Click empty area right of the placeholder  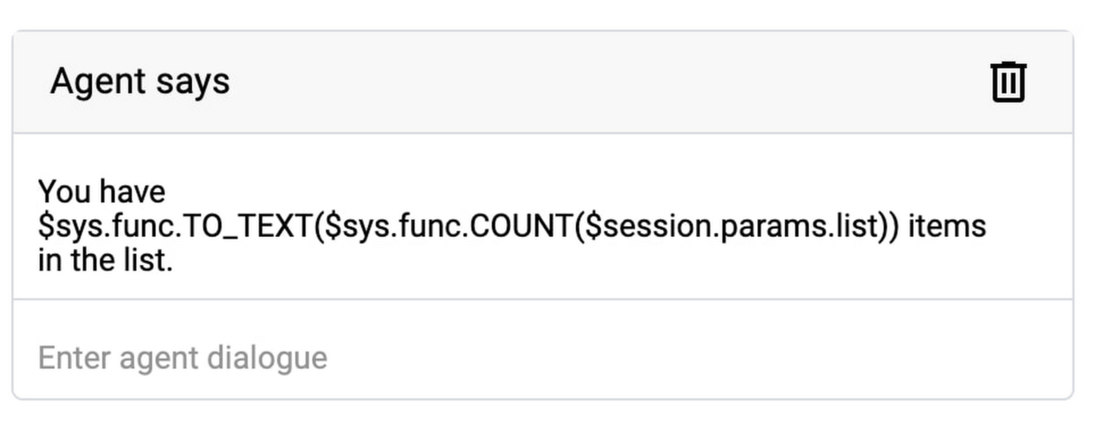(680, 357)
